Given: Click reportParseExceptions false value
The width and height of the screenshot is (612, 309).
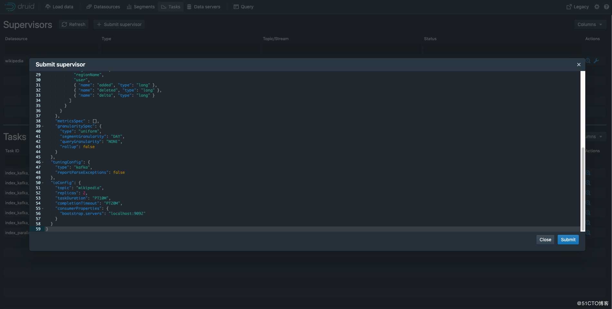Looking at the screenshot, I should tap(119, 172).
